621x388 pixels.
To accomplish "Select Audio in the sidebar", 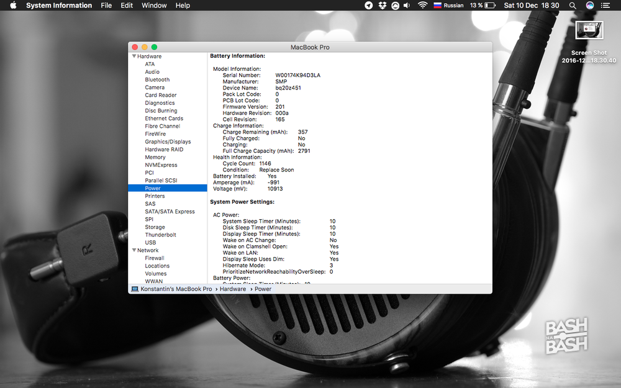I will coord(152,72).
